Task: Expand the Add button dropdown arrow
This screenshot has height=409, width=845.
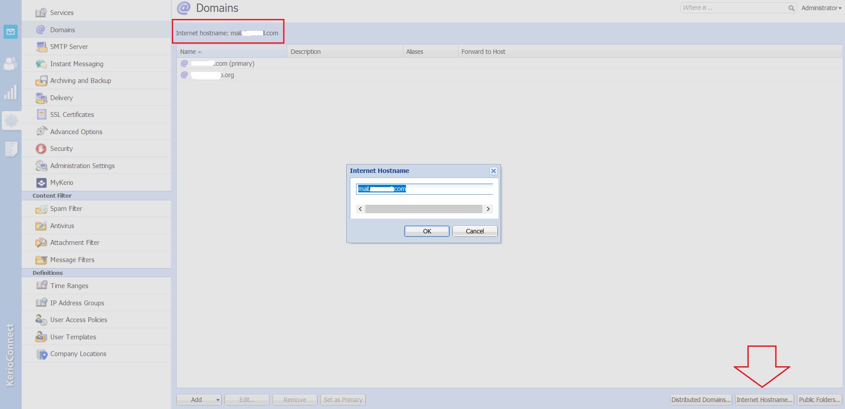Action: coord(217,400)
